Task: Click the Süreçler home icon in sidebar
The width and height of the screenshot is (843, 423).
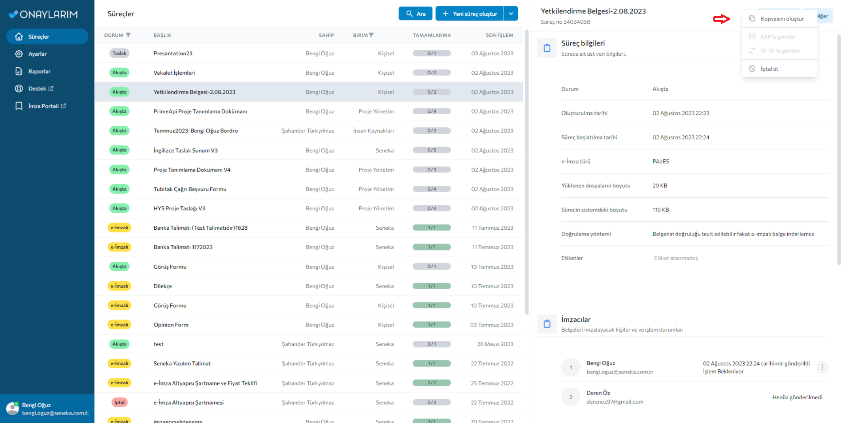Action: (19, 36)
